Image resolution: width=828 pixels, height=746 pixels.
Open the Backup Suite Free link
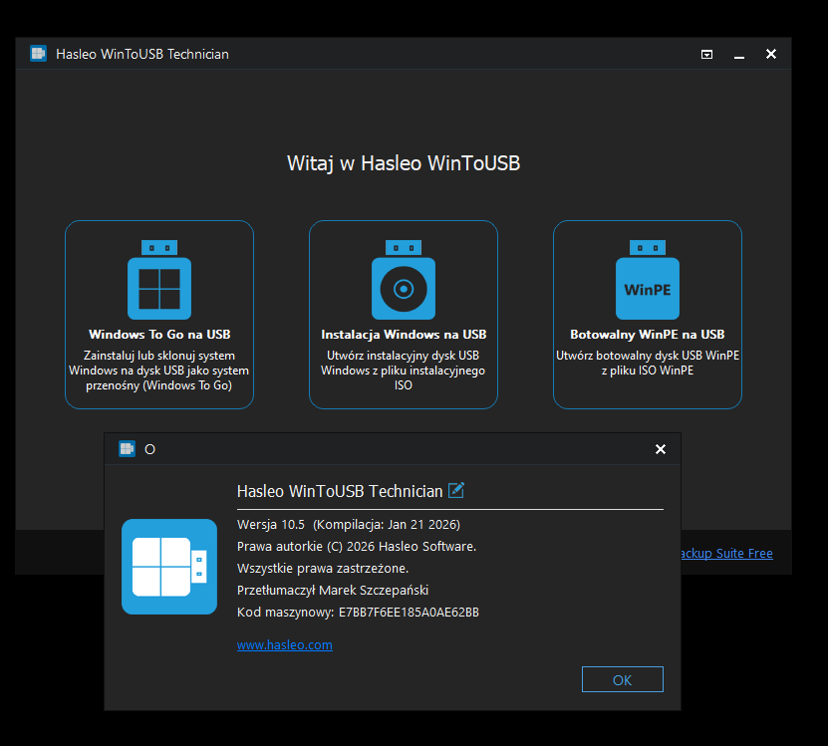pos(726,553)
